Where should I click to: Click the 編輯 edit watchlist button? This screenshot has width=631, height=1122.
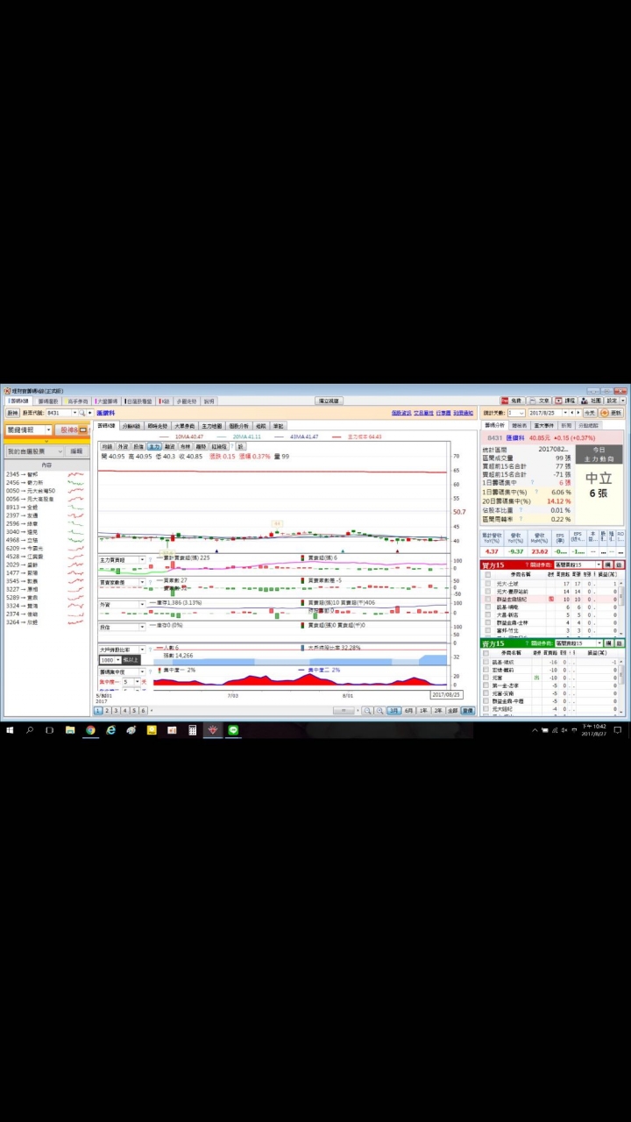point(76,451)
